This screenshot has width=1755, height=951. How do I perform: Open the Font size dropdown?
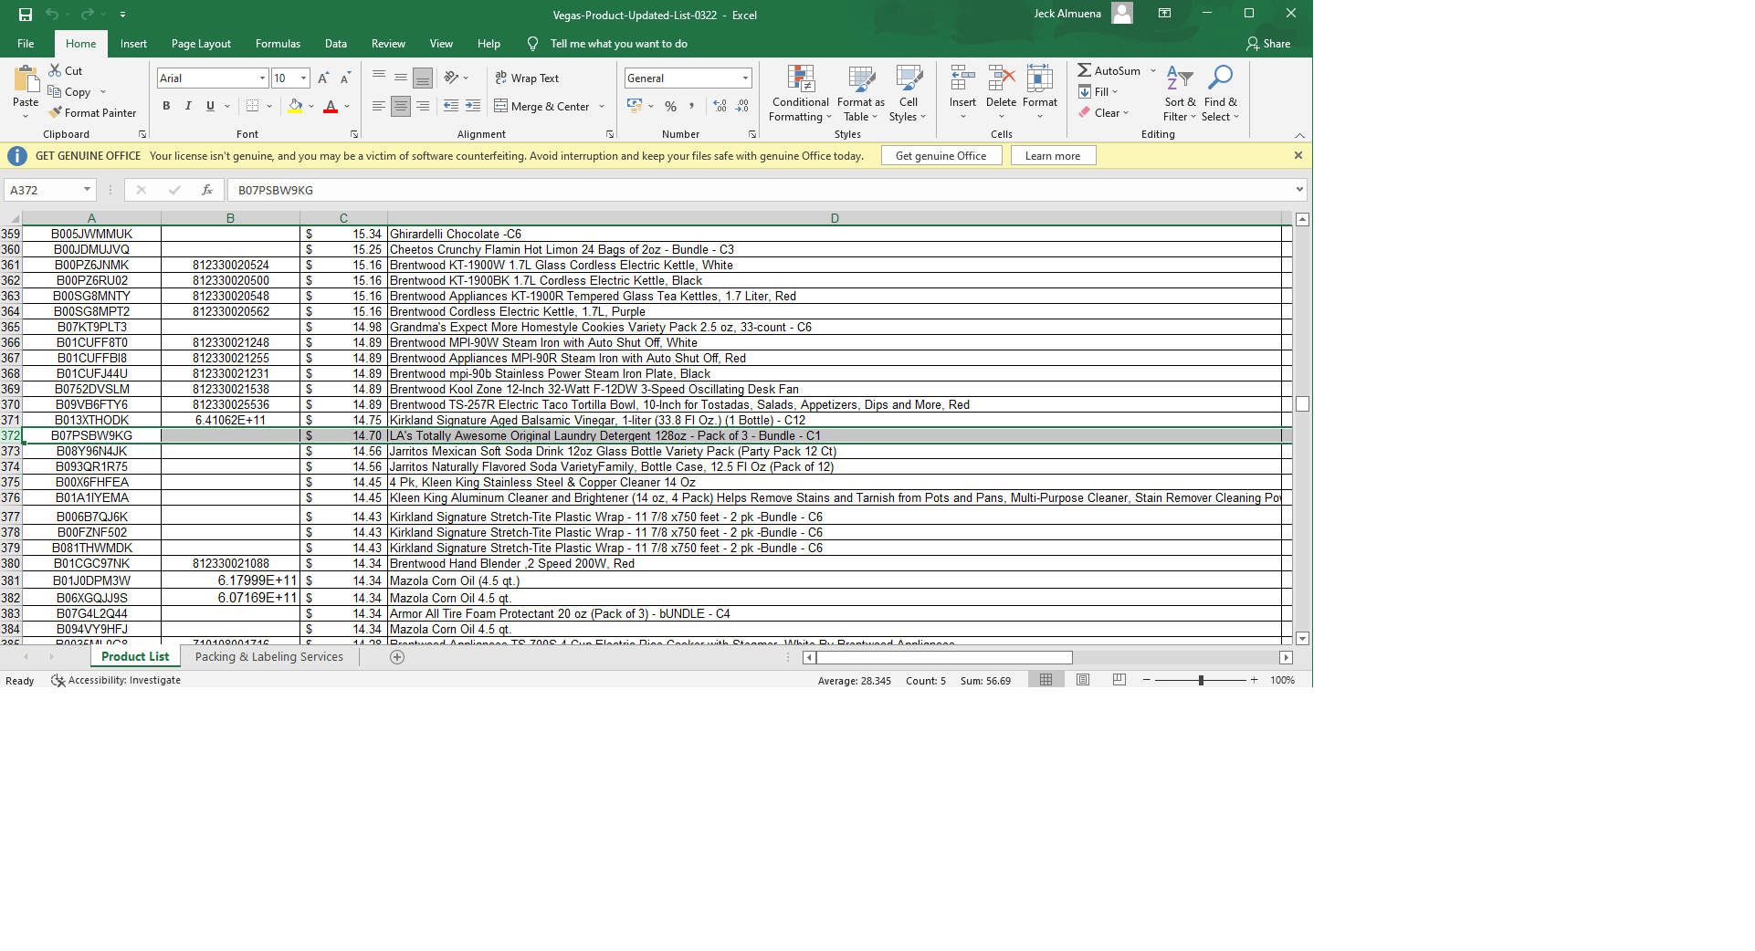(304, 78)
